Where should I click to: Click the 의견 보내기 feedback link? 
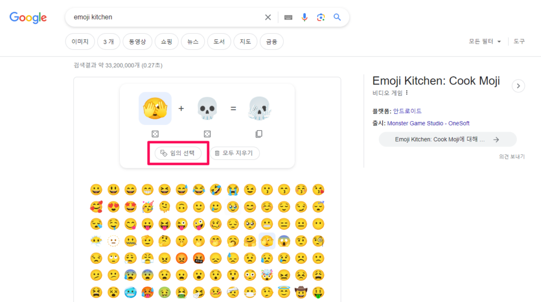tap(511, 157)
